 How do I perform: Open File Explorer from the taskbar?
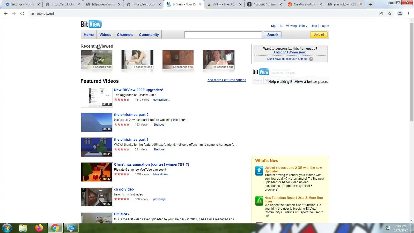coord(23,228)
